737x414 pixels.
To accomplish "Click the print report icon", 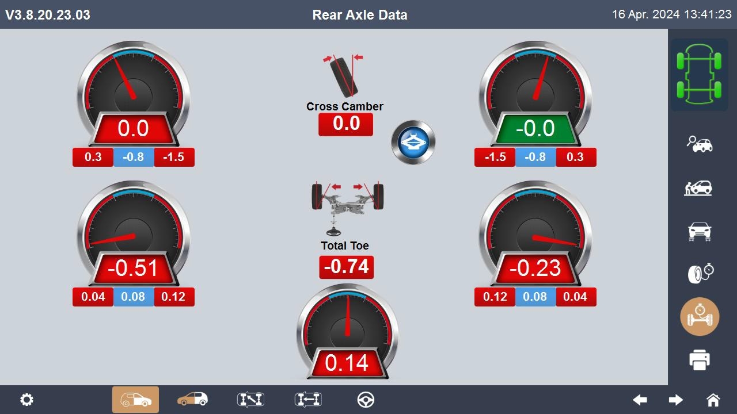I will pos(700,360).
